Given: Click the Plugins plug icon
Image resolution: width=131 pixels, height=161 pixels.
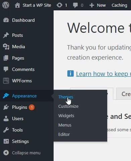Looking at the screenshot, I should tap(6, 107).
